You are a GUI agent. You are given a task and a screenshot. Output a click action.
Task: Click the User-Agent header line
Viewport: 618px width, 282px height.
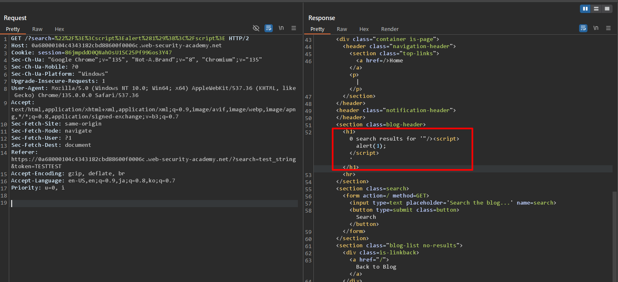point(153,92)
